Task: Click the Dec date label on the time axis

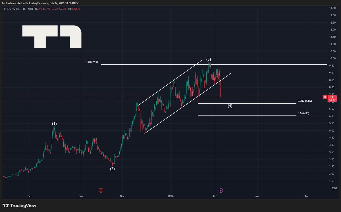Action: tap(122, 196)
